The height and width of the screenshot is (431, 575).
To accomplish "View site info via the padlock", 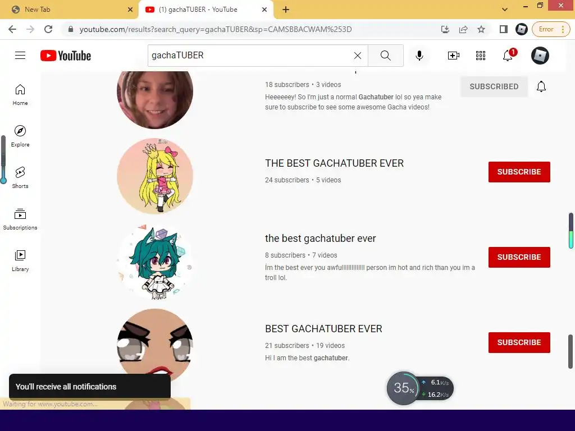I will [x=71, y=29].
